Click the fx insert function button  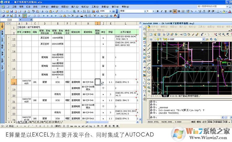pos(31,20)
